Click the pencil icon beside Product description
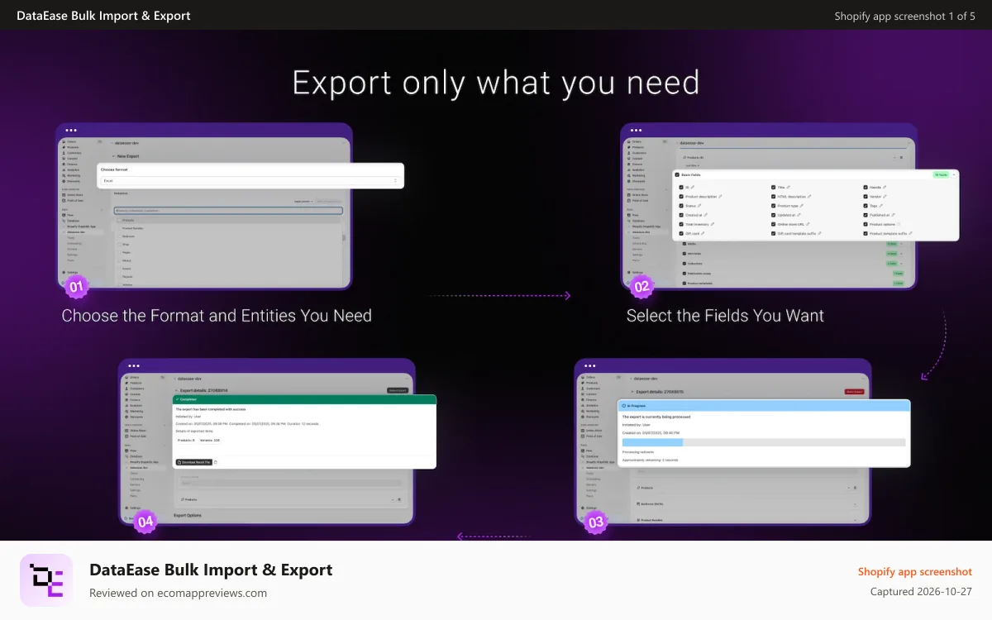Image resolution: width=992 pixels, height=620 pixels. click(x=720, y=197)
